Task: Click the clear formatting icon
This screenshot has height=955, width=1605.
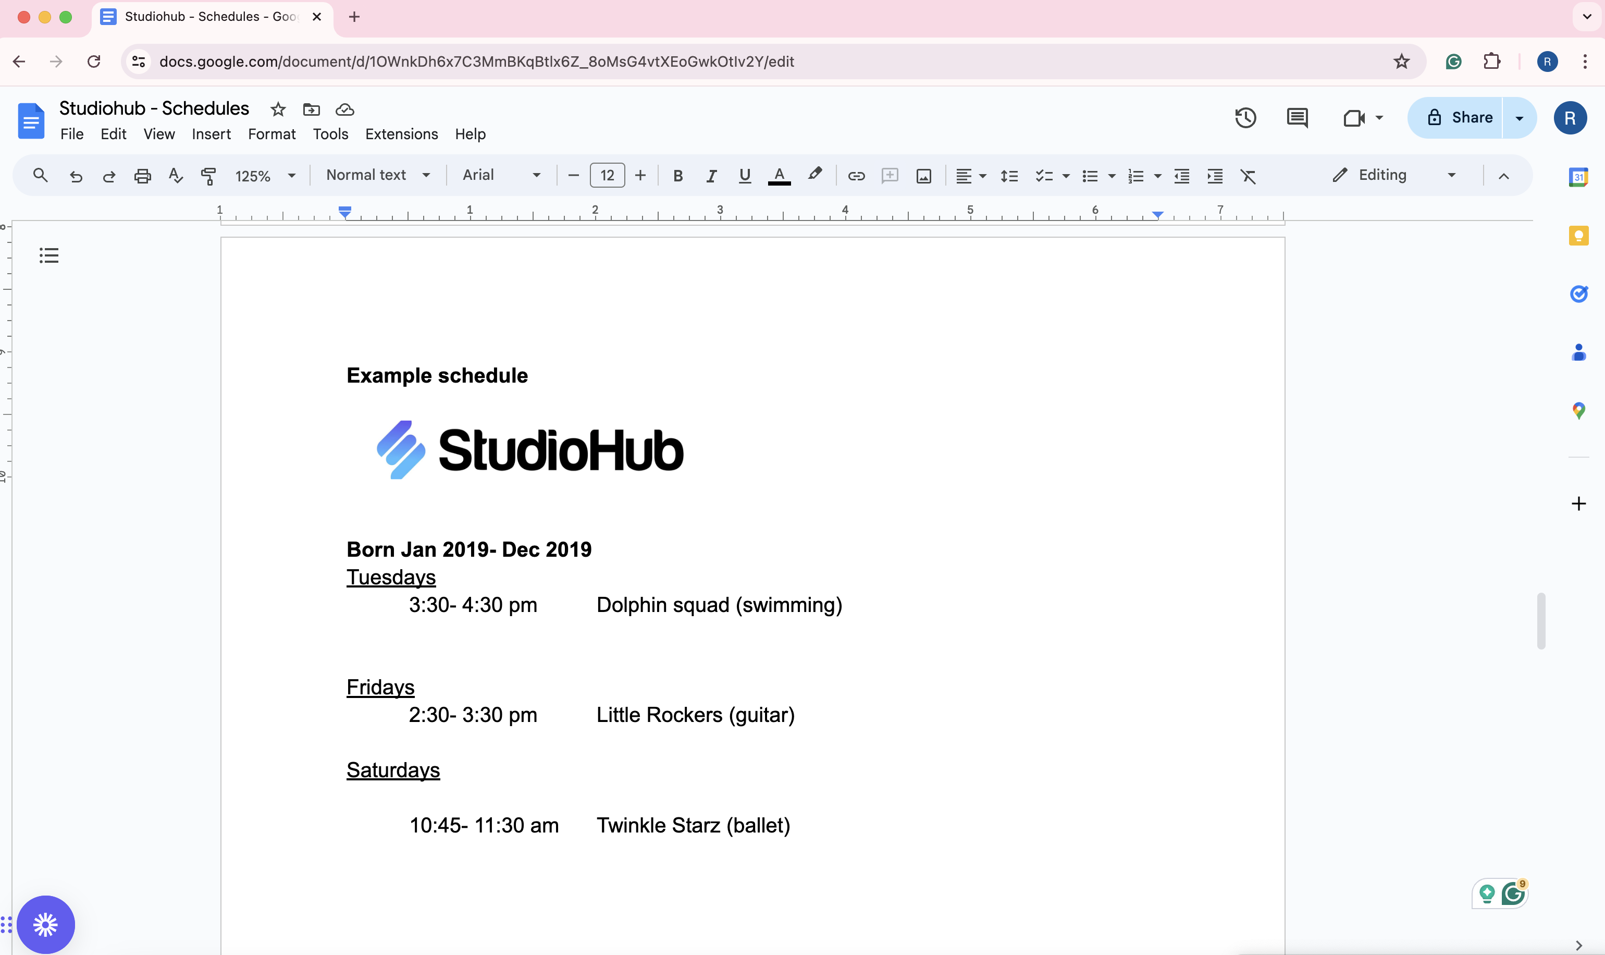Action: pos(1248,176)
